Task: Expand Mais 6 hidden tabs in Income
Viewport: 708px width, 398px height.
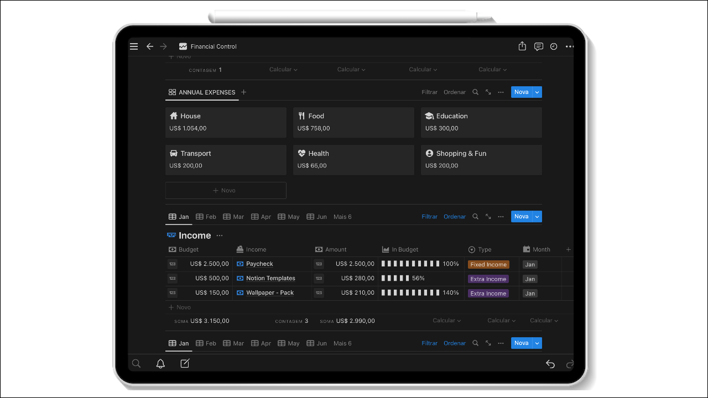Action: [x=342, y=217]
